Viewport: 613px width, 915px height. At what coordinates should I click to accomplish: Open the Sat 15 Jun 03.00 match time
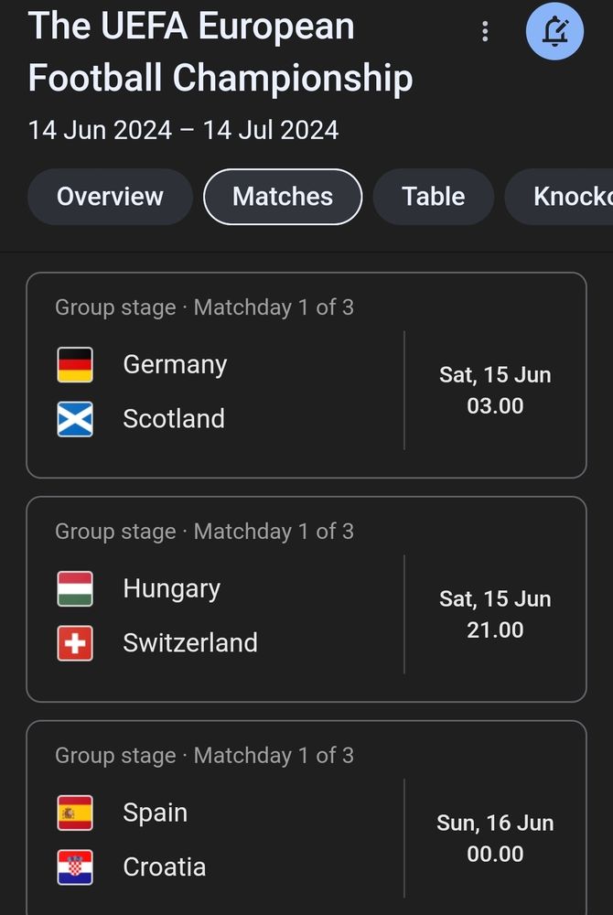495,391
